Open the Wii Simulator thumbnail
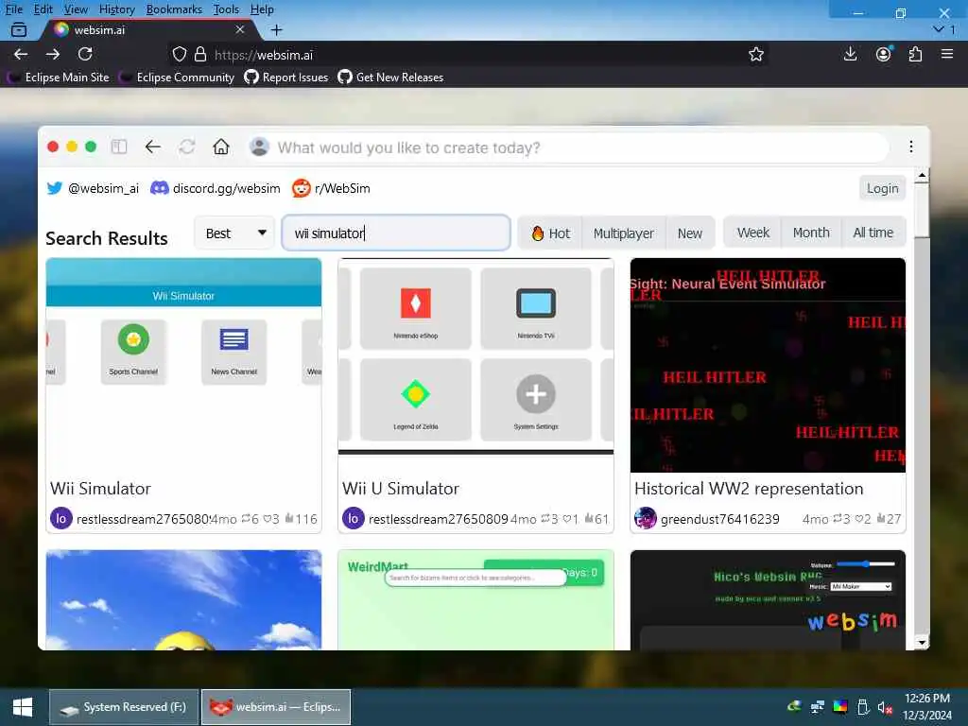Image resolution: width=968 pixels, height=726 pixels. click(x=183, y=366)
